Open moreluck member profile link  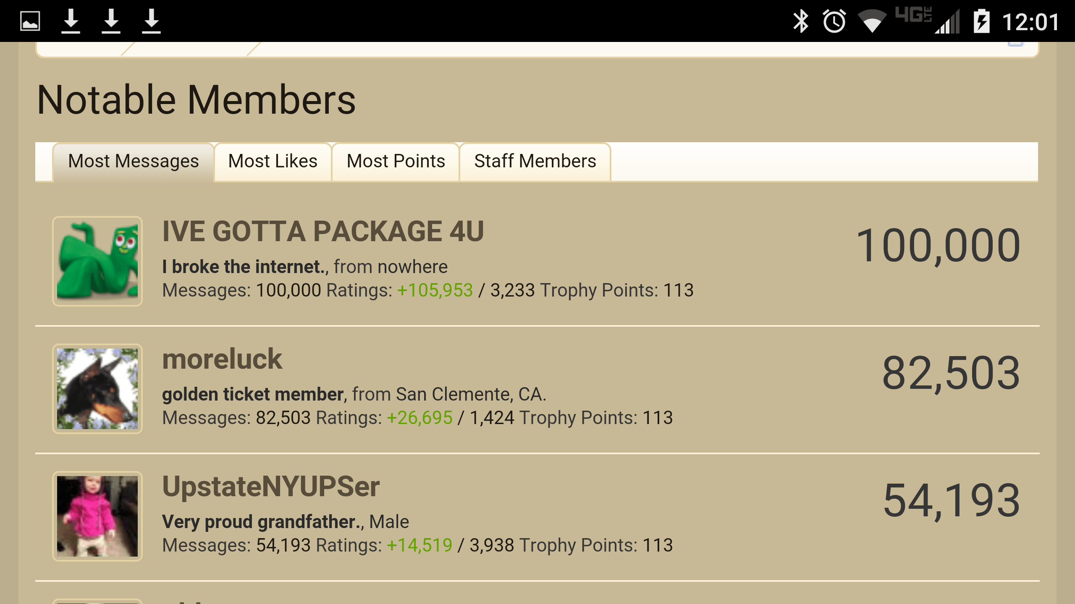pos(222,359)
